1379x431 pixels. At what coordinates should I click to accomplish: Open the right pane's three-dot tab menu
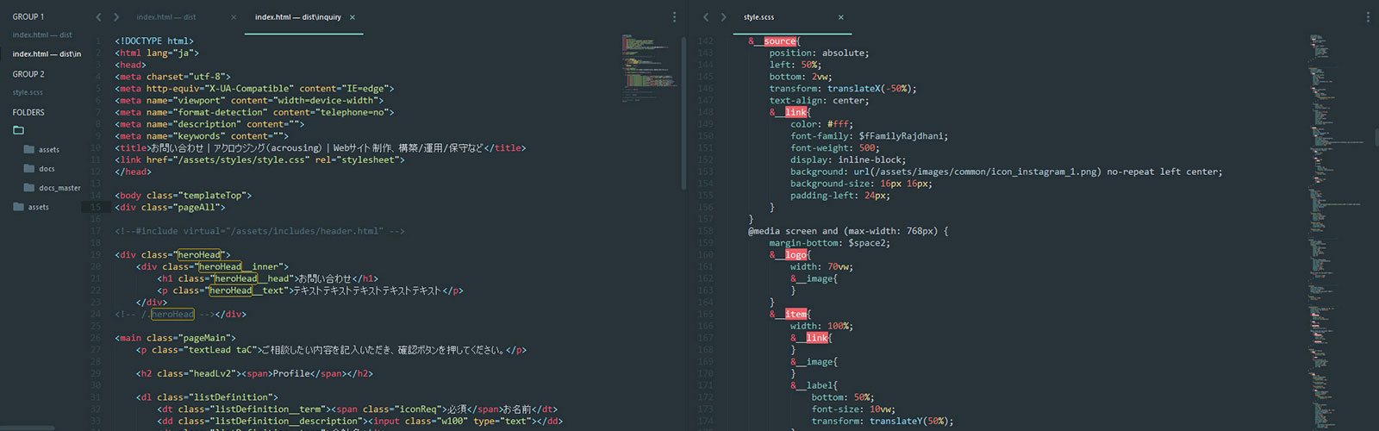(x=1368, y=17)
